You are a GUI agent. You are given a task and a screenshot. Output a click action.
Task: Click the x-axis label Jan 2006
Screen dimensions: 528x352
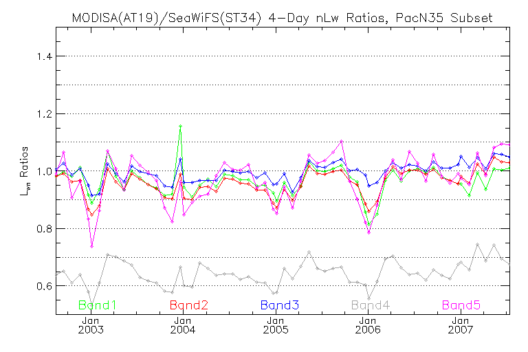point(368,325)
